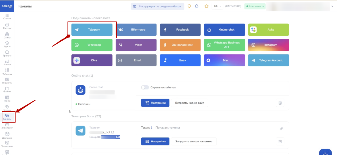The height and width of the screenshot is (155, 337).
Task: Open the Списки sidebar section
Action: click(7, 17)
